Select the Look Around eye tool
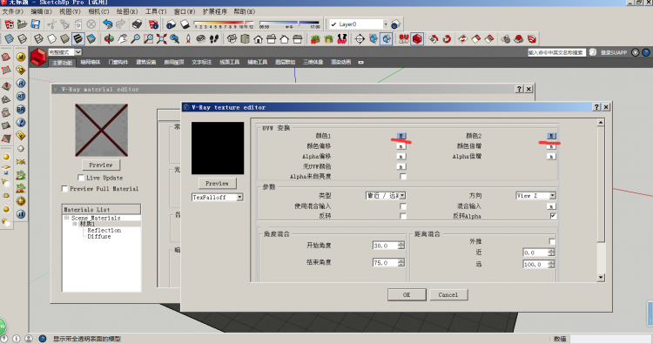 pyautogui.click(x=201, y=39)
